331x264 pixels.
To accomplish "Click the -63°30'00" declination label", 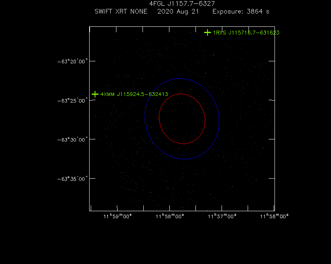I will [72, 140].
